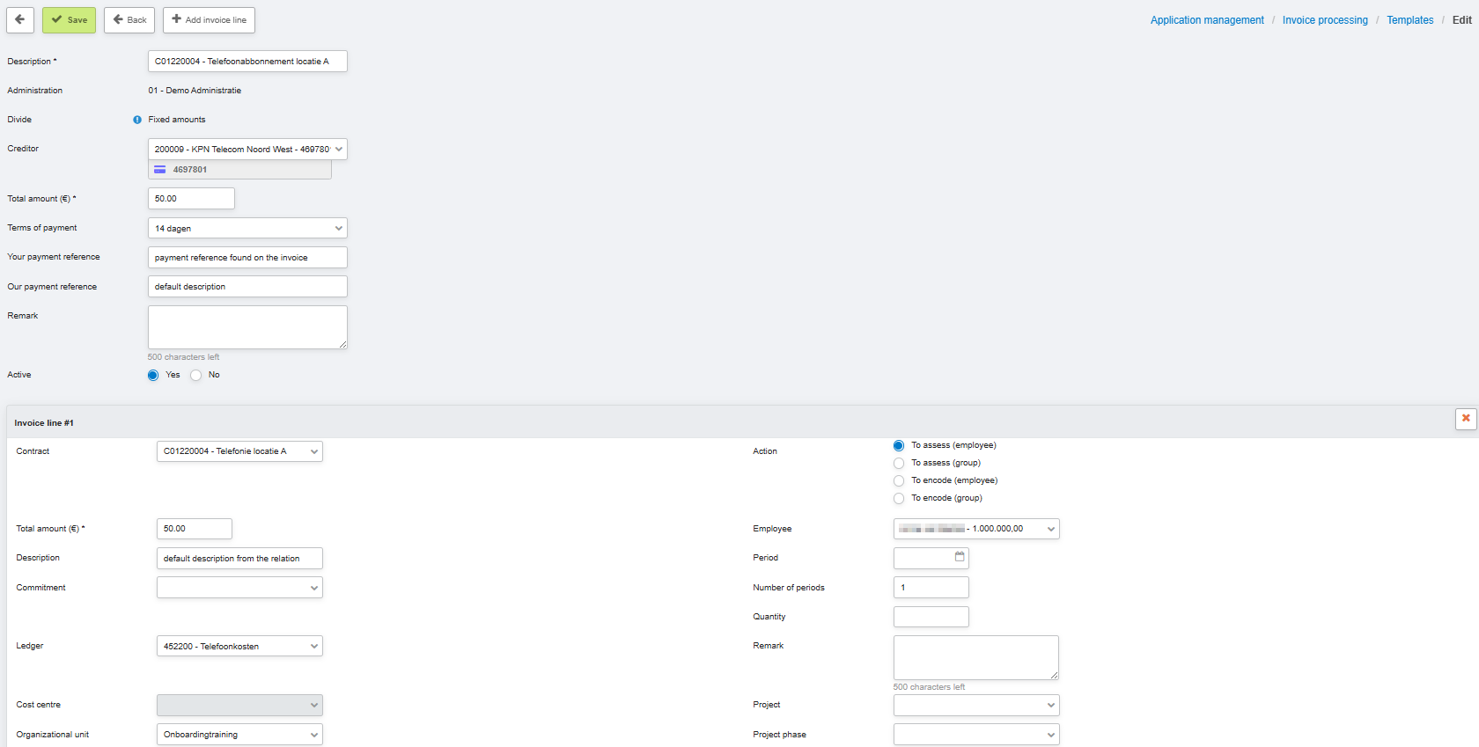1479x747 pixels.
Task: Expand the Organizational unit dropdown
Action: [239, 735]
